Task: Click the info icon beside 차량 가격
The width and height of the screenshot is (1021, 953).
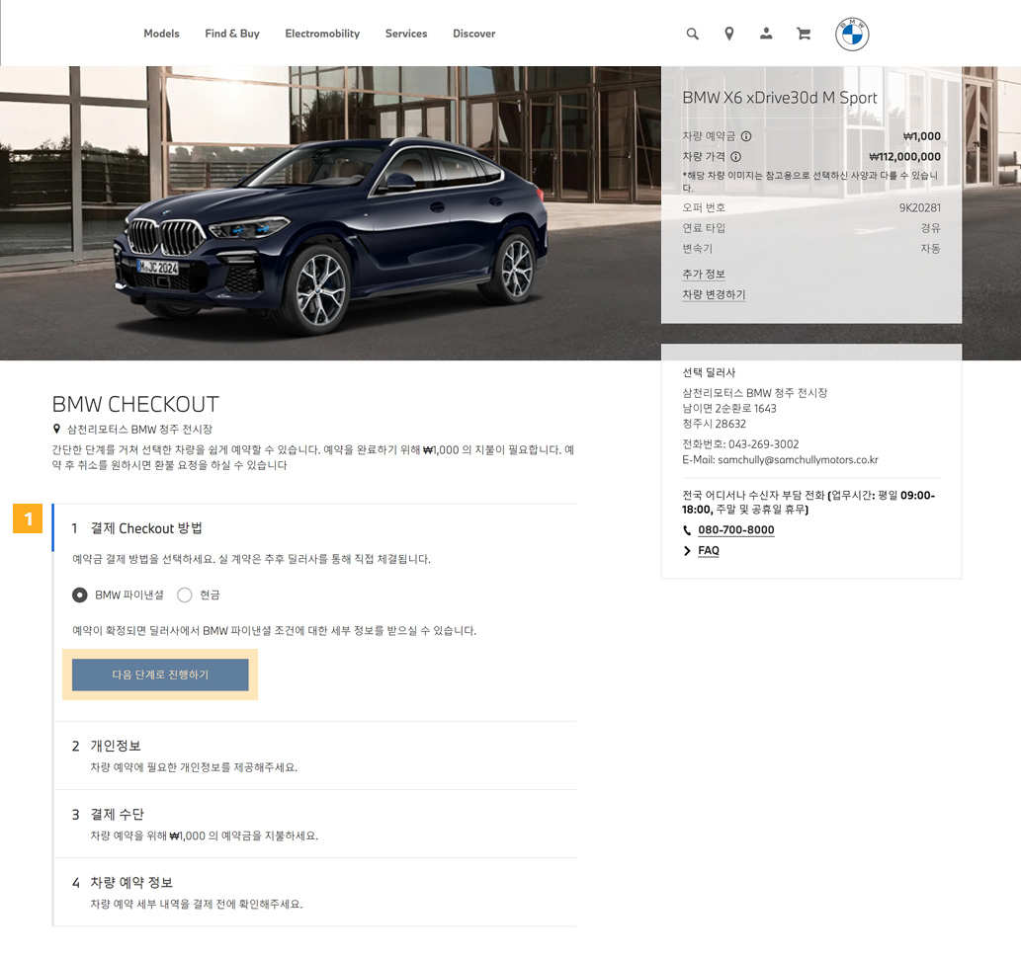Action: (x=737, y=157)
